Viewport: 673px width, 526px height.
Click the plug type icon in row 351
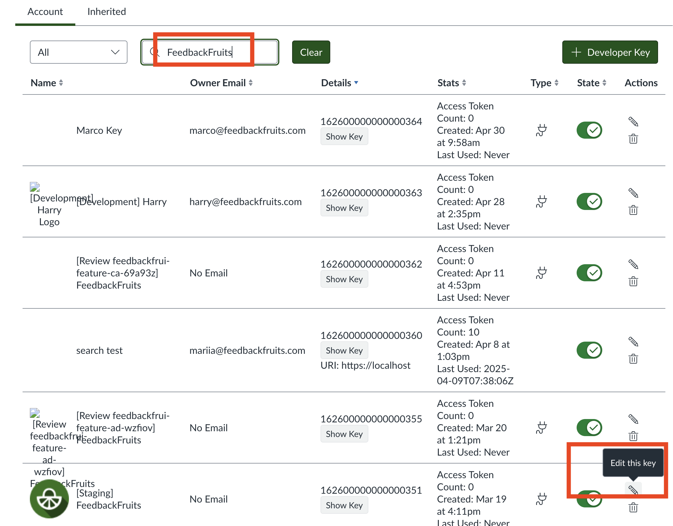click(x=542, y=499)
